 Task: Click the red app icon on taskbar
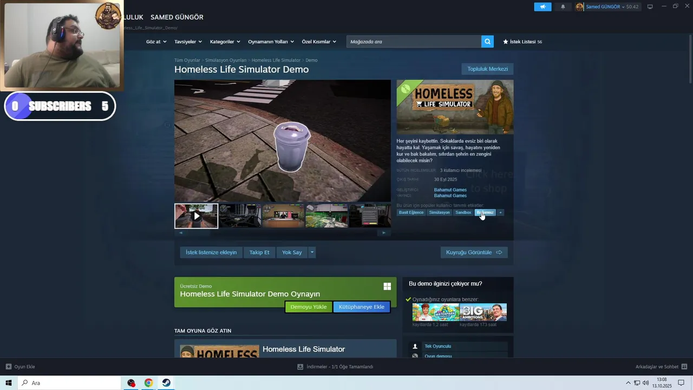(x=131, y=383)
